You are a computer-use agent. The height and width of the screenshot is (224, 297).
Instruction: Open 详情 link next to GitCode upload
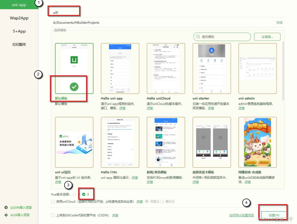click(115, 215)
